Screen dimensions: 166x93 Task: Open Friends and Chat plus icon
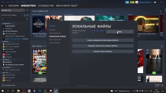click(x=162, y=85)
